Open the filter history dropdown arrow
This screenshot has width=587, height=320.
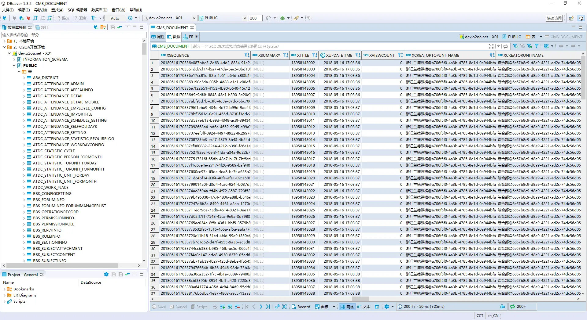(498, 46)
